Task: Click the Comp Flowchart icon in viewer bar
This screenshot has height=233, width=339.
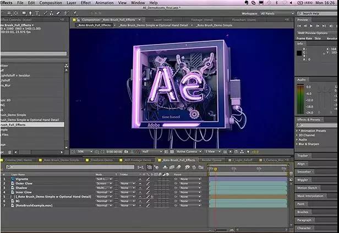Action: pos(242,151)
